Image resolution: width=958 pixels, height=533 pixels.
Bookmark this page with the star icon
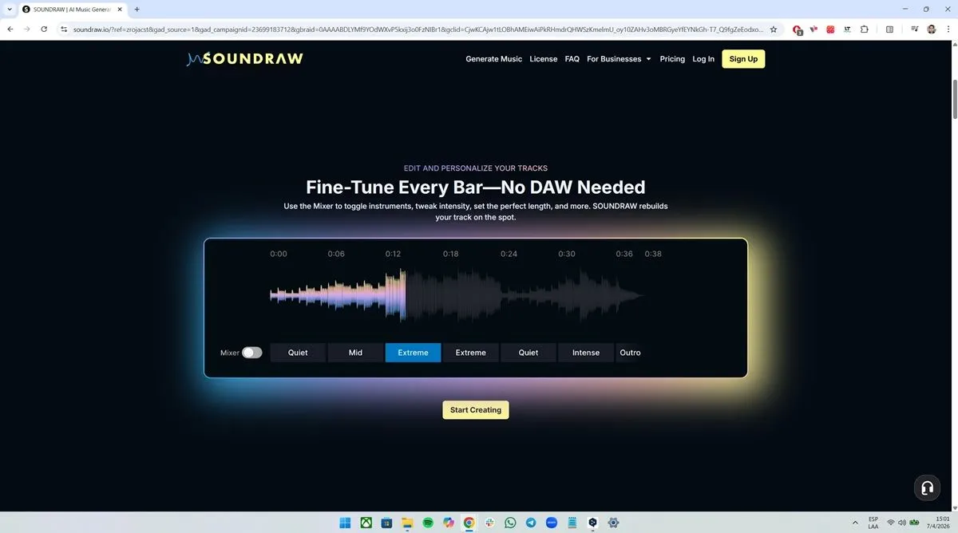coord(773,30)
